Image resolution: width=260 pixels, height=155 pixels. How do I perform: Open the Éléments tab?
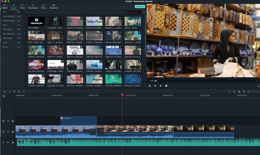pos(54,6)
